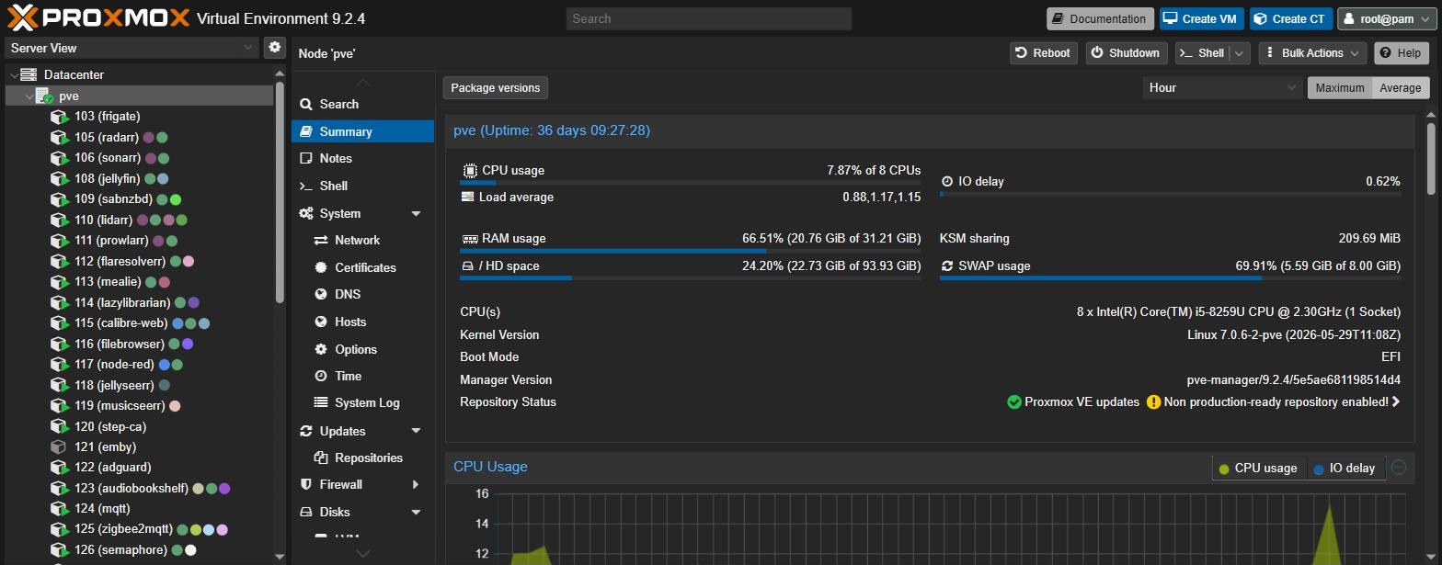Screen dimensions: 1442x565
Task: Click Create CT button
Action: (x=1291, y=18)
